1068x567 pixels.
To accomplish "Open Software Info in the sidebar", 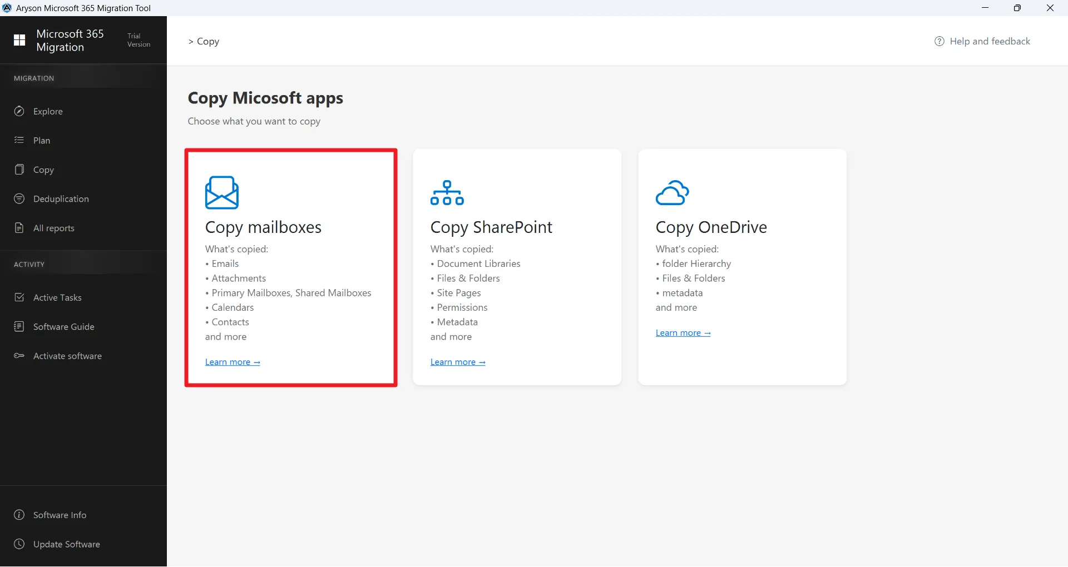I will pyautogui.click(x=60, y=515).
